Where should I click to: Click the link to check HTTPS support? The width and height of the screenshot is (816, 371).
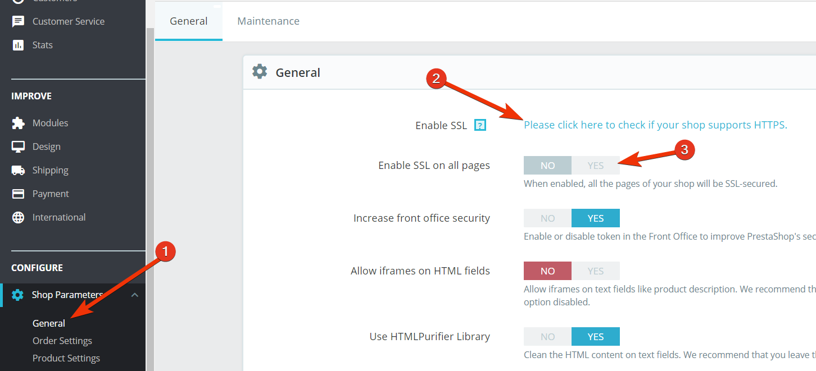tap(655, 125)
